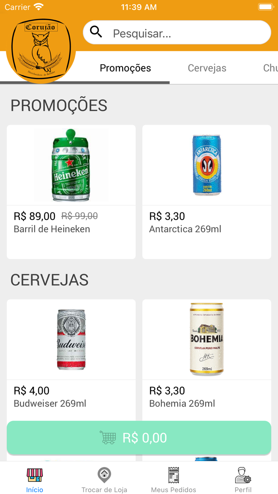Select the Promoções tab

pyautogui.click(x=125, y=68)
